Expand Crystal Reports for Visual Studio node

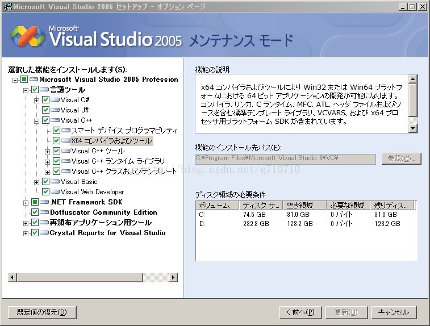[26, 233]
